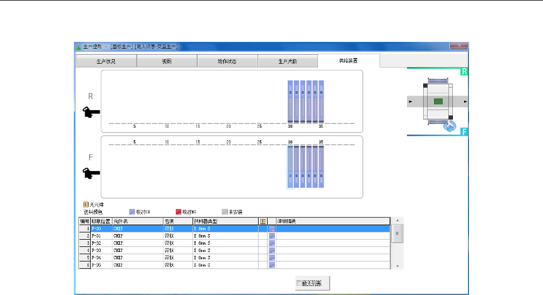543x295 pixels.
Task: Select feeder at slot 30 in R bank
Action: pos(291,101)
